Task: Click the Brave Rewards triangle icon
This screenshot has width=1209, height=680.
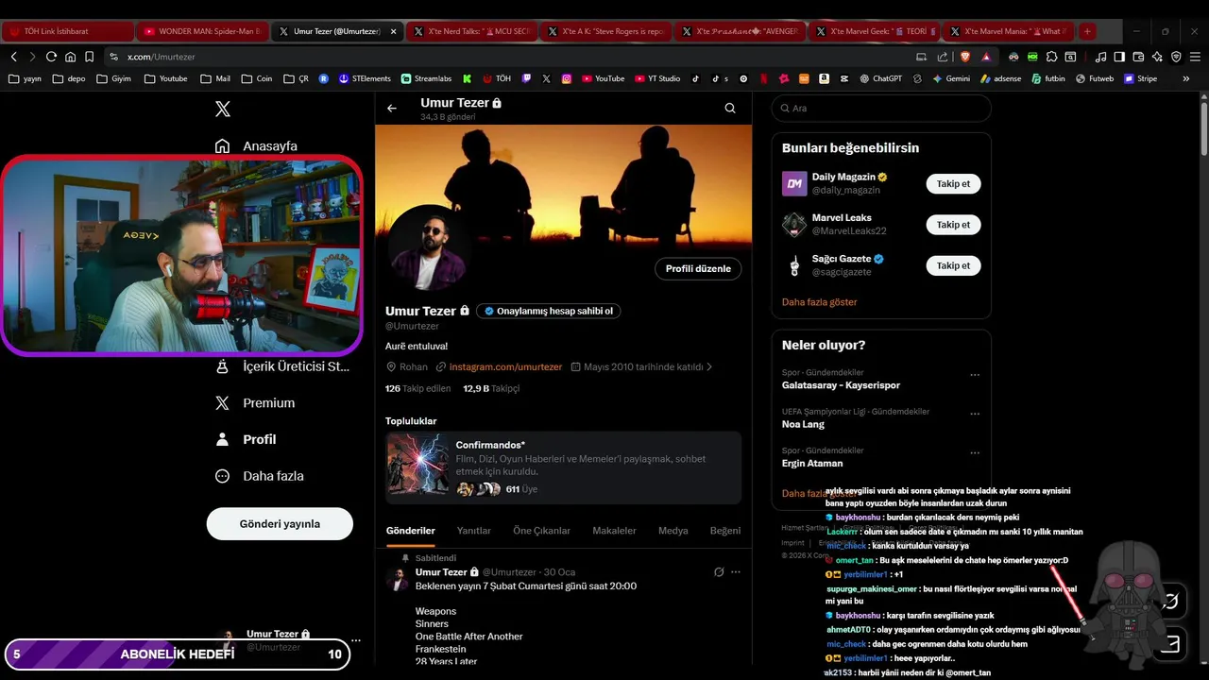Action: (986, 57)
